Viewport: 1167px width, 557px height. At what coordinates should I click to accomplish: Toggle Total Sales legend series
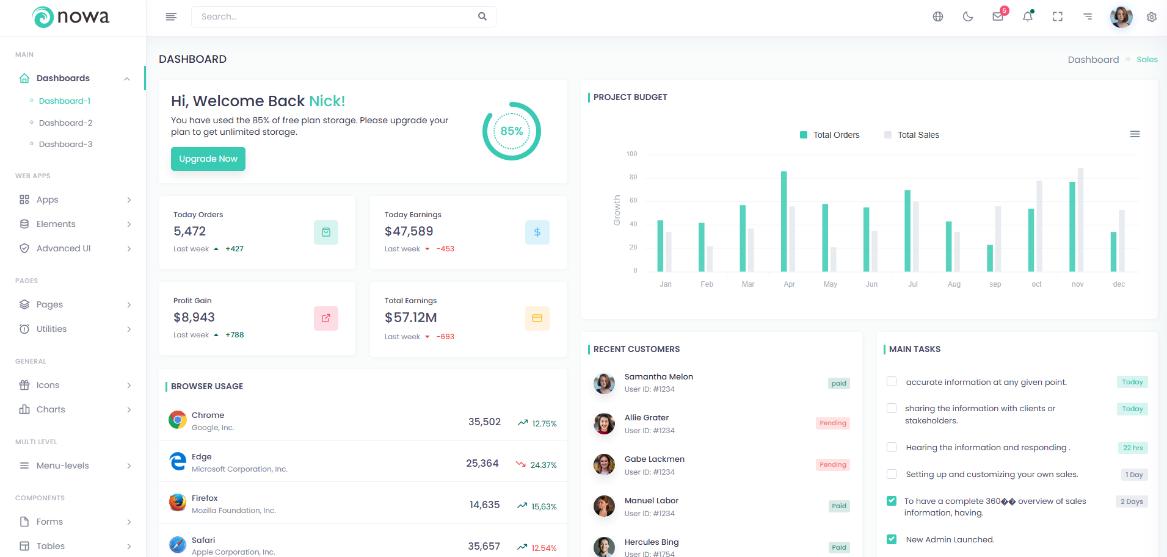click(912, 135)
